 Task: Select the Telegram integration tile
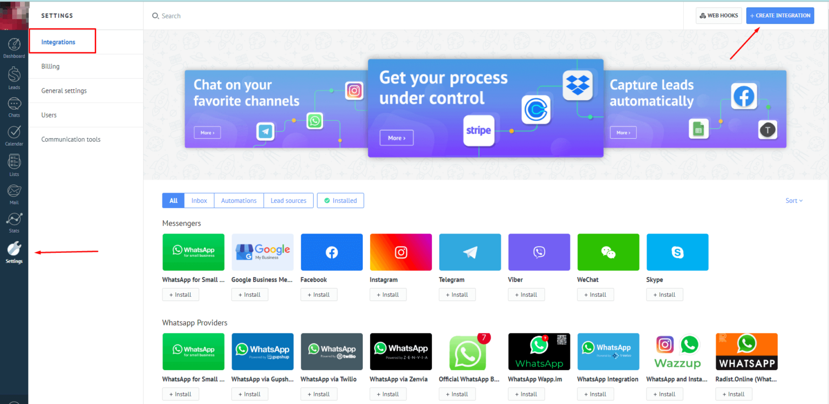click(x=470, y=252)
